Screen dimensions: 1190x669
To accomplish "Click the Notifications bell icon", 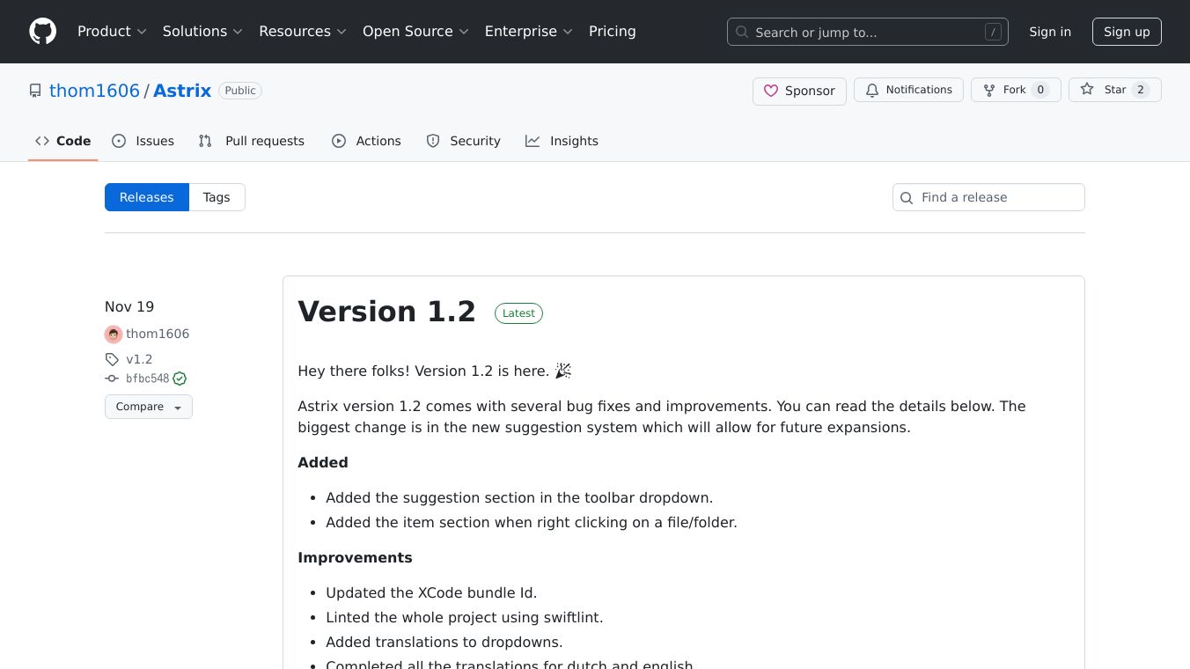I will 872,91.
